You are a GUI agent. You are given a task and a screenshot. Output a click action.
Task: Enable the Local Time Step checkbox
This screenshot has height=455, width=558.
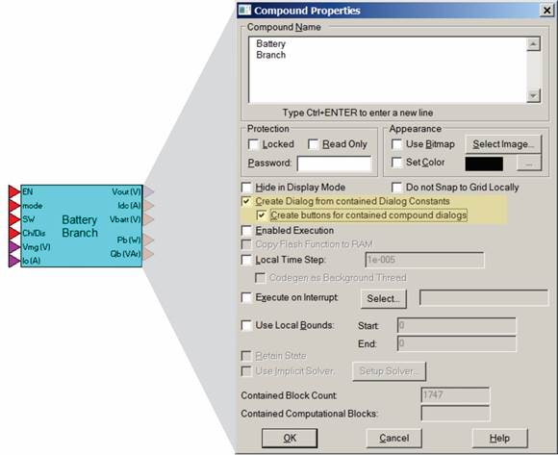[246, 260]
